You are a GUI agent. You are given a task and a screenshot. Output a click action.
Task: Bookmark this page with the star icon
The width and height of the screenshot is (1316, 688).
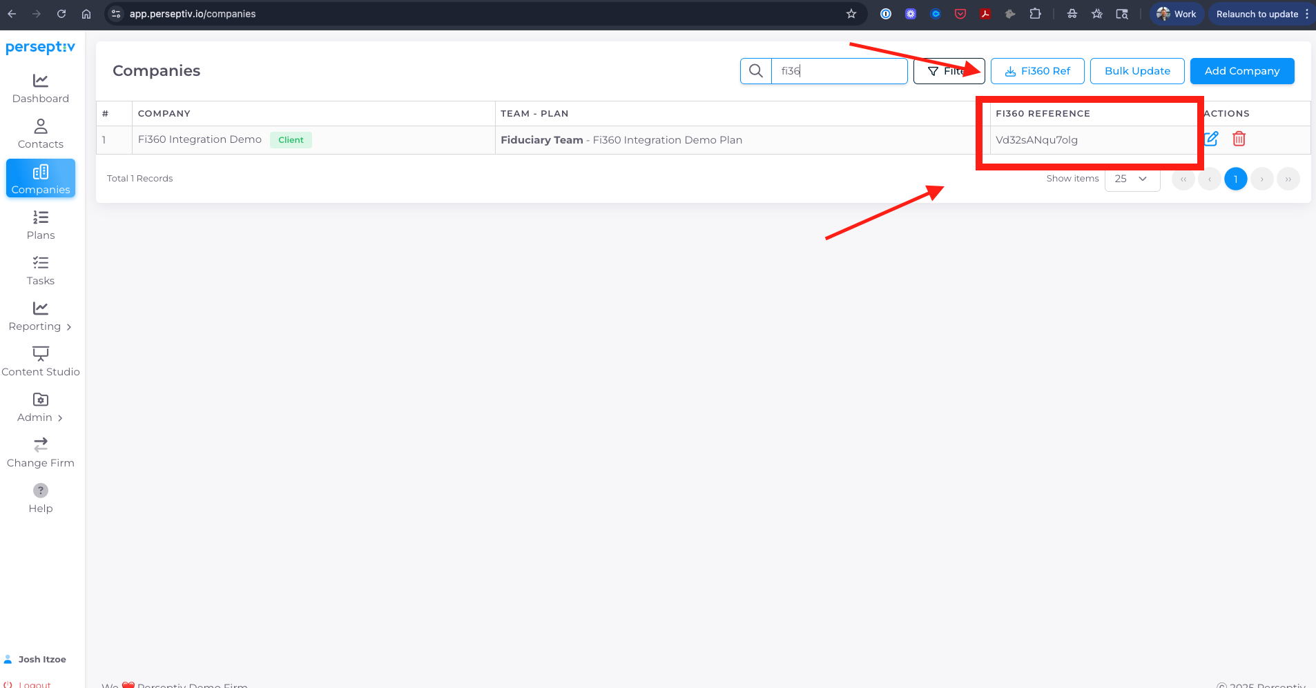coord(851,14)
